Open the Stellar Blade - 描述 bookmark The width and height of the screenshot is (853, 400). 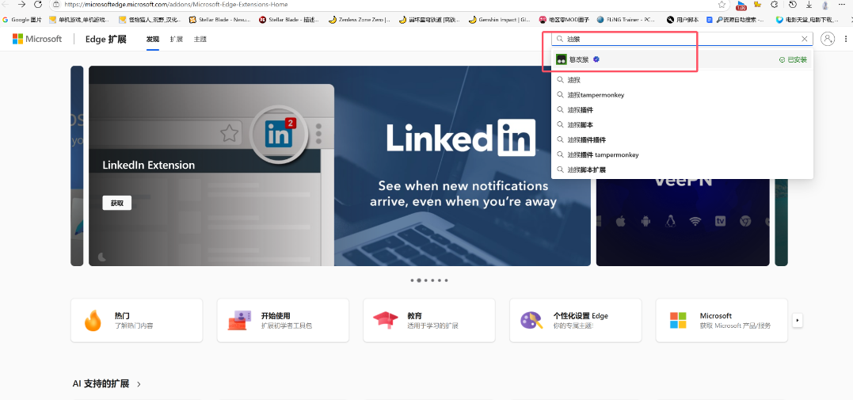[x=289, y=20]
